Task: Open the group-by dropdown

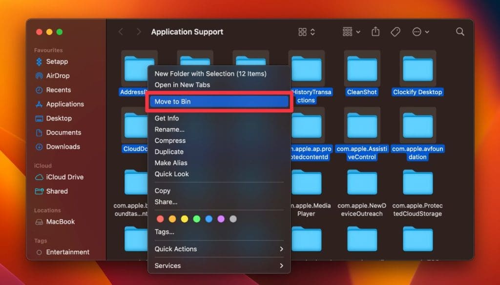Action: (x=351, y=32)
